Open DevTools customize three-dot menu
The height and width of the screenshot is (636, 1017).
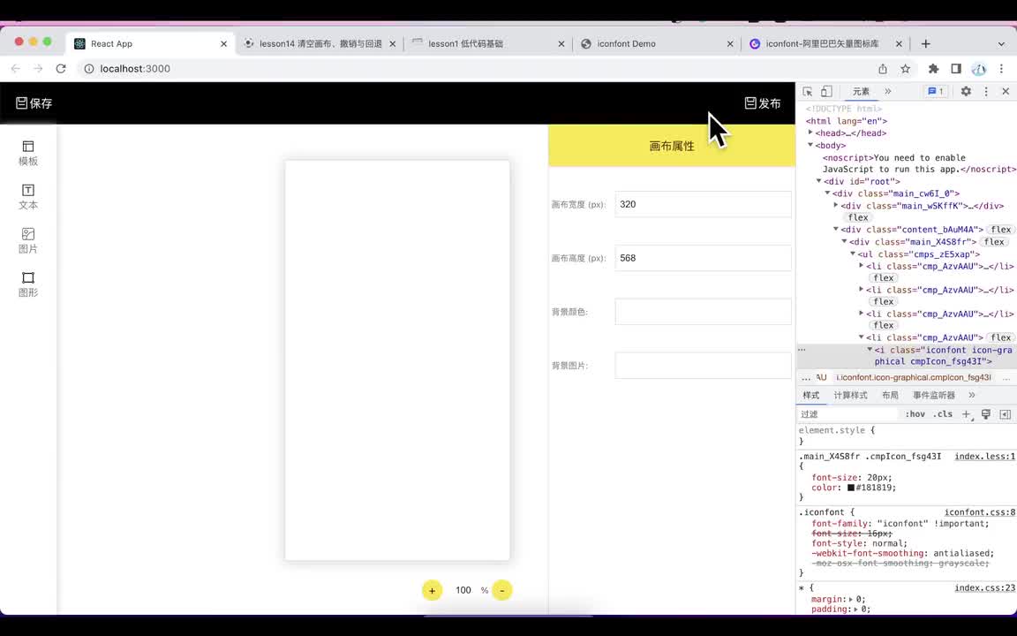pyautogui.click(x=986, y=92)
